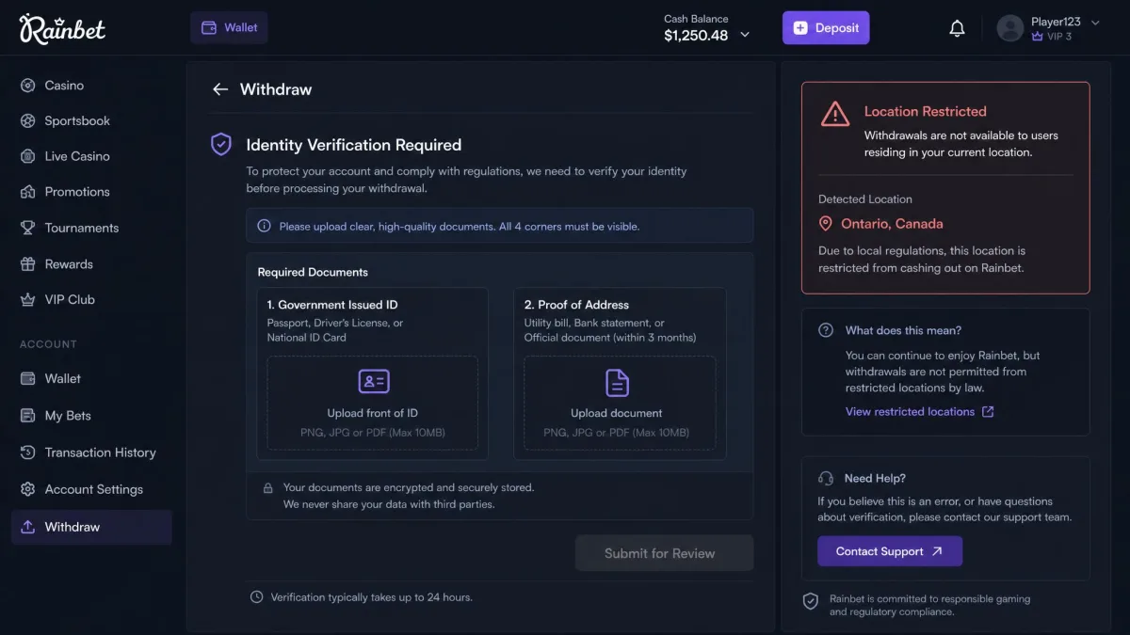Click the Need Help headset icon
The image size is (1130, 635).
click(826, 478)
